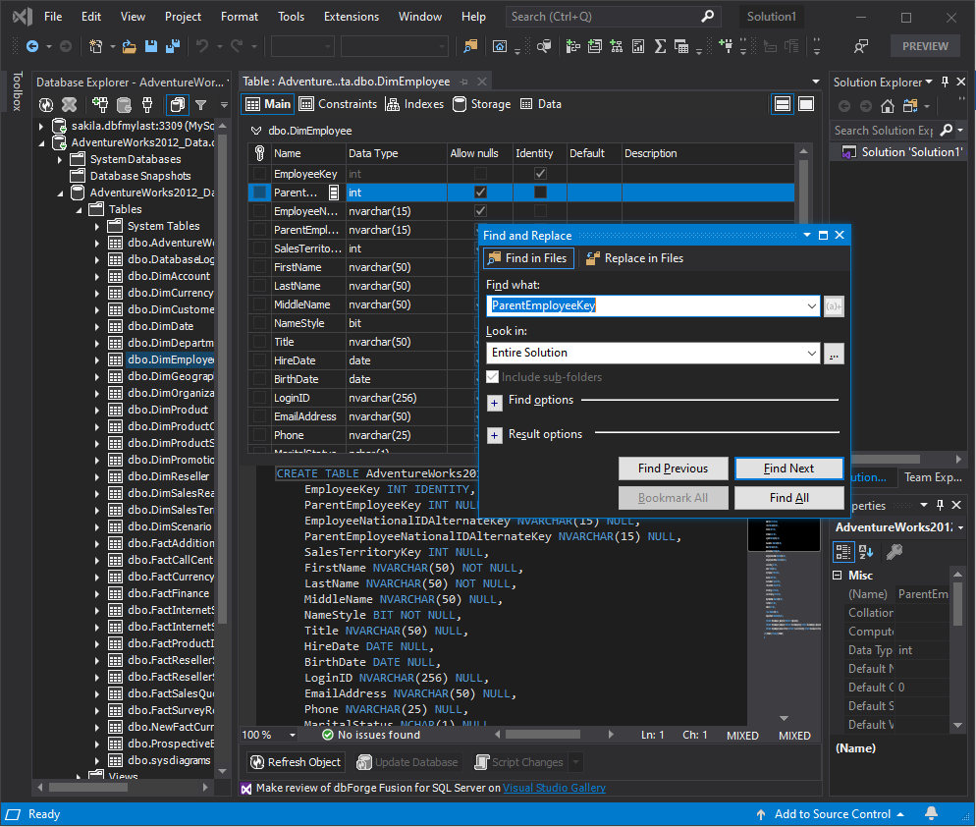Click the Open File folder icon
976x827 pixels.
coord(129,46)
